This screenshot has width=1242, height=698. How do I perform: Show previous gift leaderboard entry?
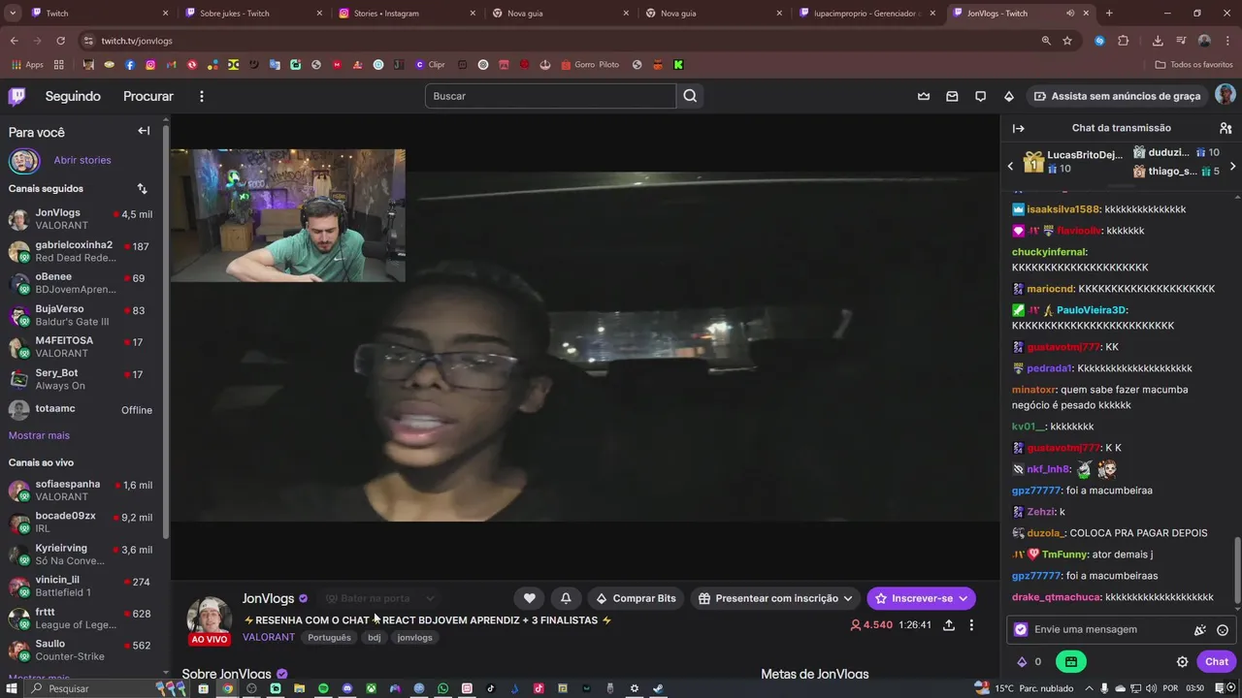click(1010, 166)
